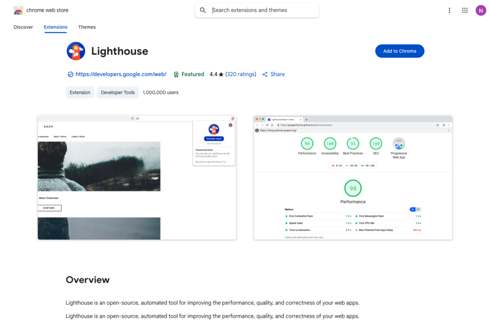489x322 pixels.
Task: Open the 320 ratings link
Action: (x=241, y=74)
